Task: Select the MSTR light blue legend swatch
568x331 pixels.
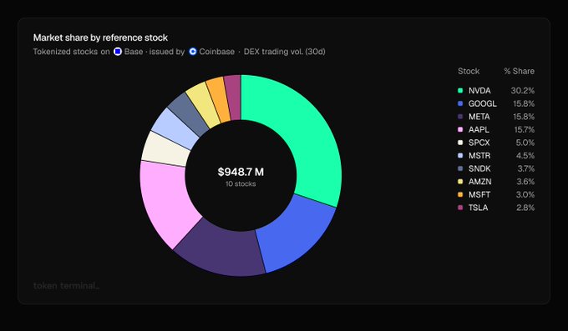Action: coord(460,156)
